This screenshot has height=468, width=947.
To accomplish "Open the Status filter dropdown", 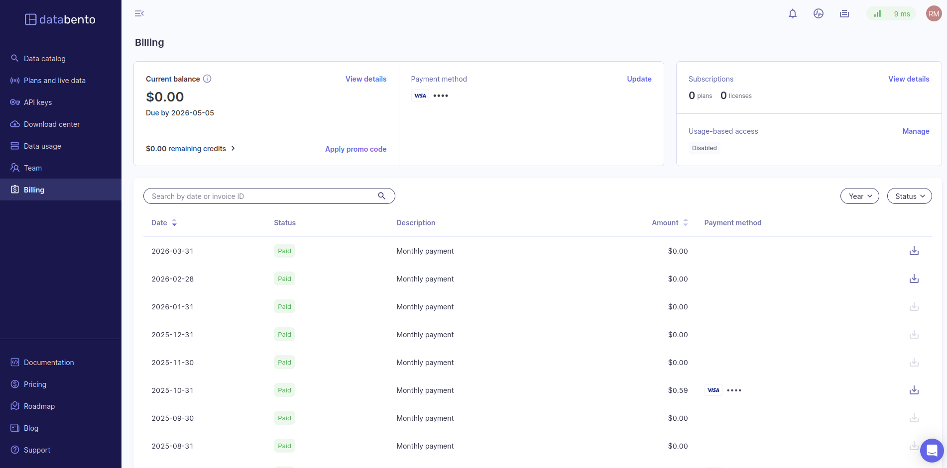I will click(910, 196).
